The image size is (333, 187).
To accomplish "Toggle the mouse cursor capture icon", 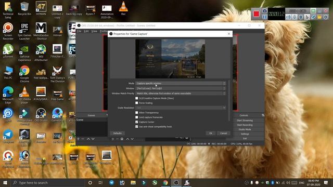I will pos(307,17).
